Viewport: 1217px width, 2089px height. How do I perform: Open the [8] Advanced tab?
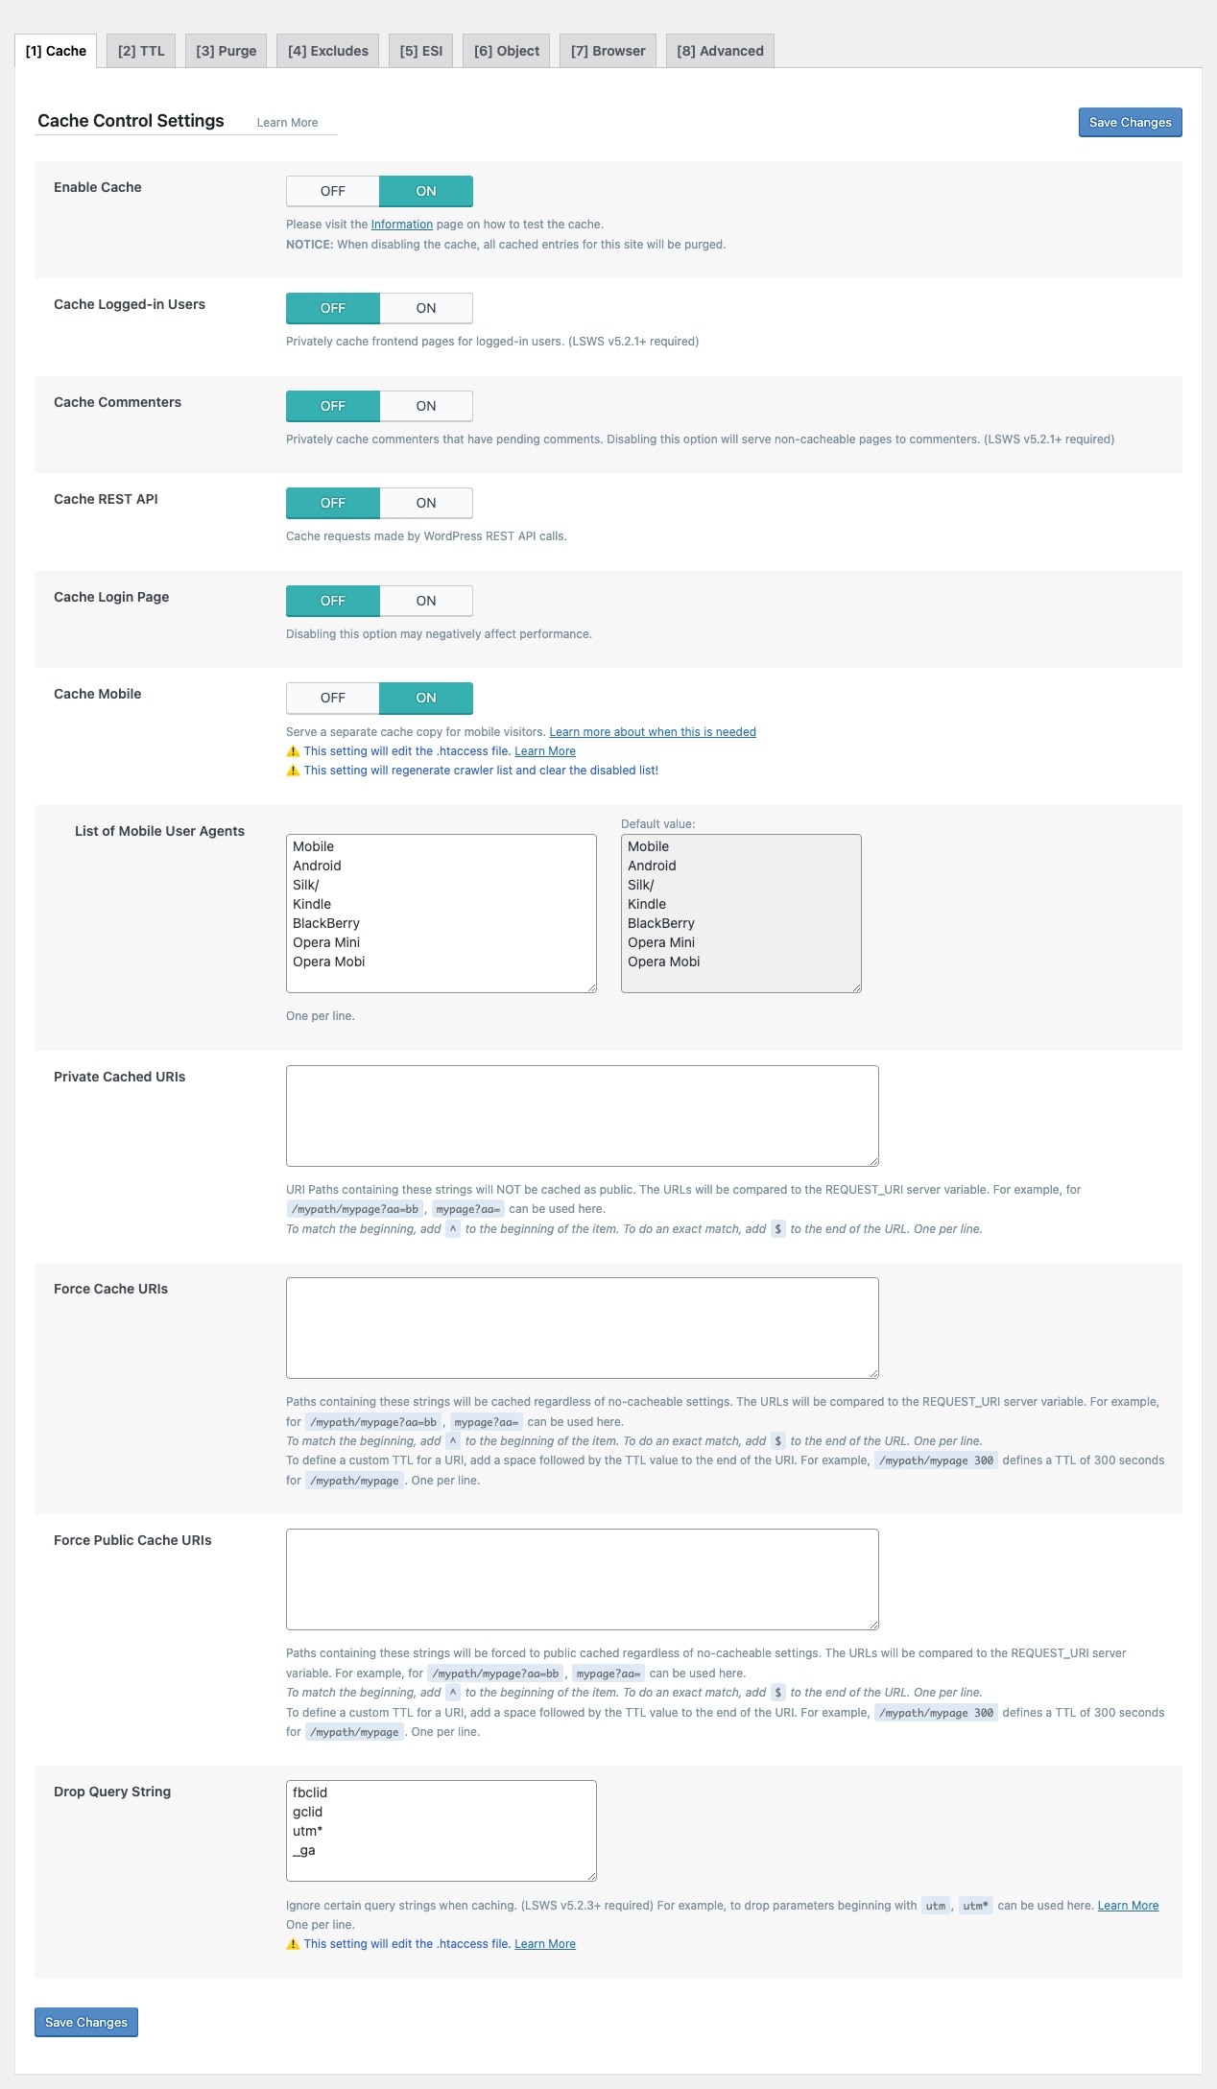pos(720,51)
